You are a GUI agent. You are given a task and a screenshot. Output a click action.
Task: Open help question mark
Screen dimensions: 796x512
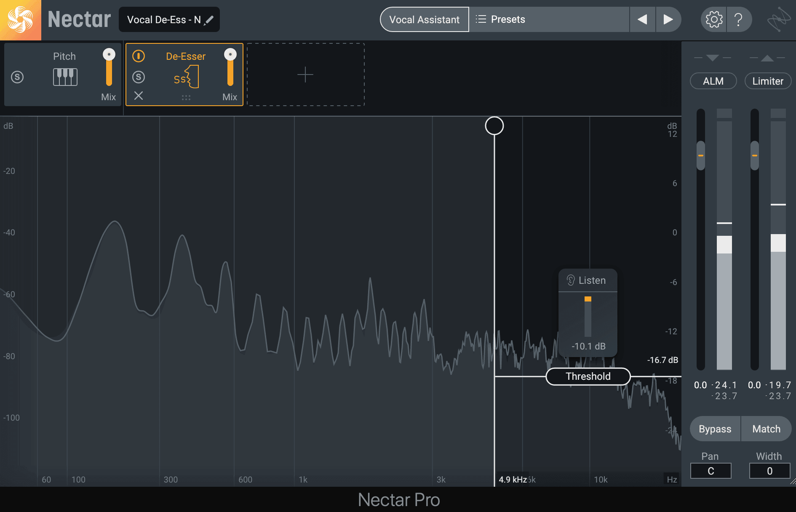739,19
